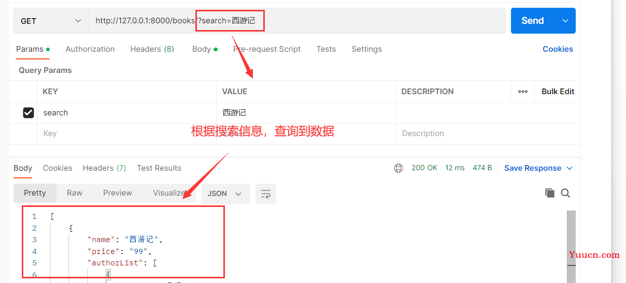
Task: Click the 200 OK status
Action: [424, 168]
